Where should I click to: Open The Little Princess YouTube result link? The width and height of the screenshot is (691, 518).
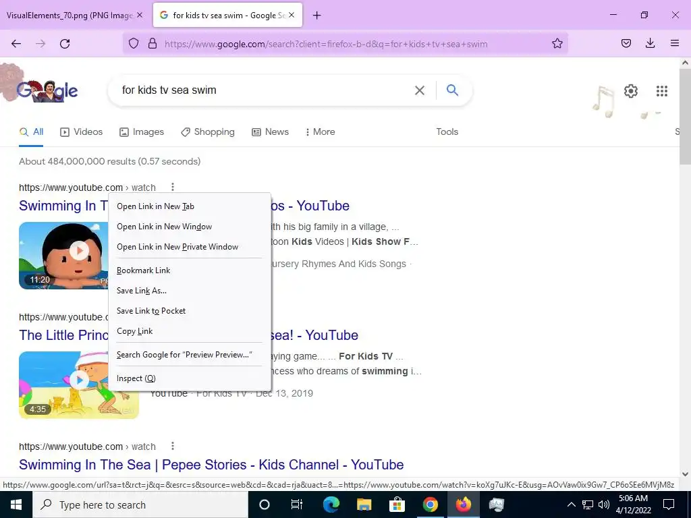coord(189,335)
